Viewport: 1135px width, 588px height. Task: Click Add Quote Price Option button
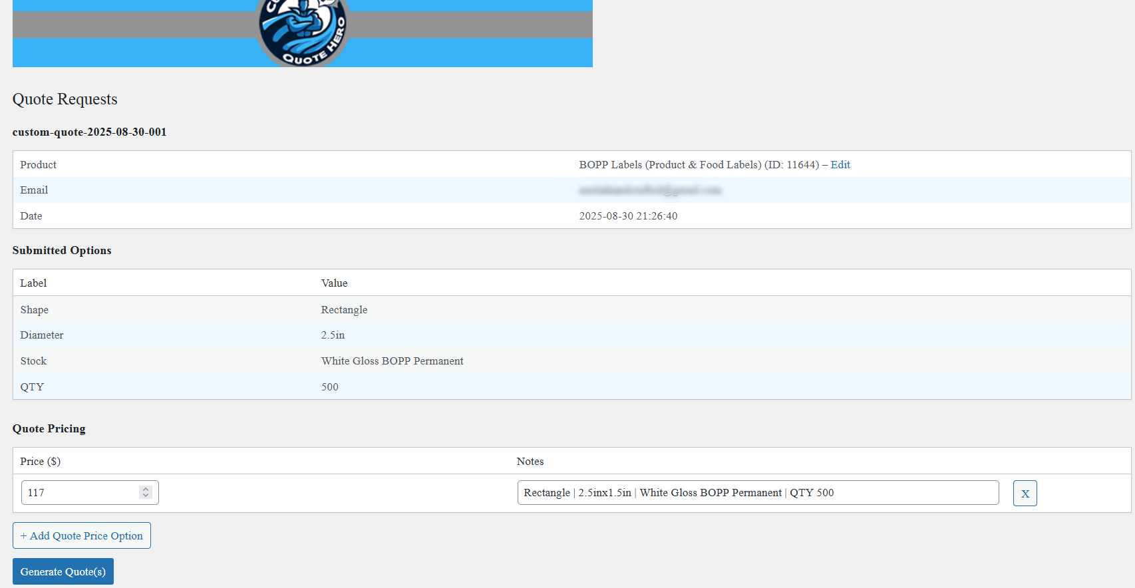click(82, 535)
